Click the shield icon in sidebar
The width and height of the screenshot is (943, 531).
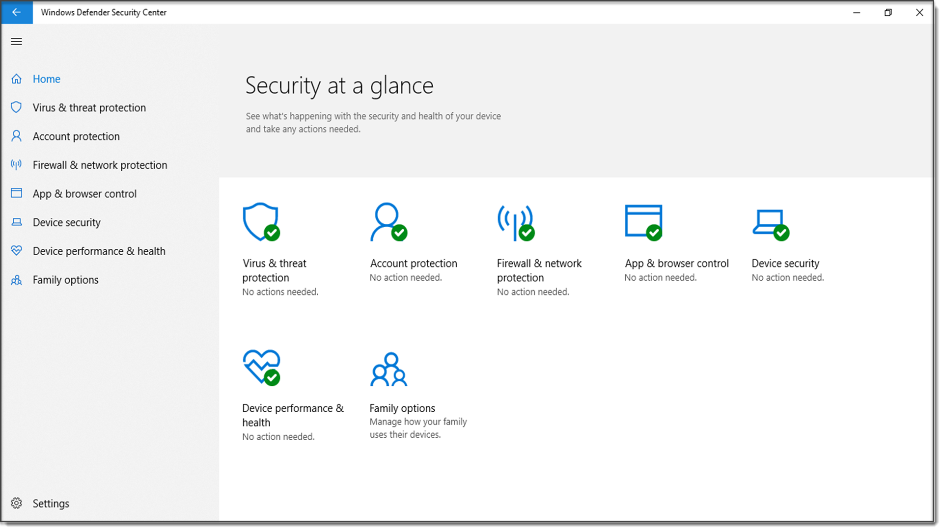pyautogui.click(x=17, y=107)
